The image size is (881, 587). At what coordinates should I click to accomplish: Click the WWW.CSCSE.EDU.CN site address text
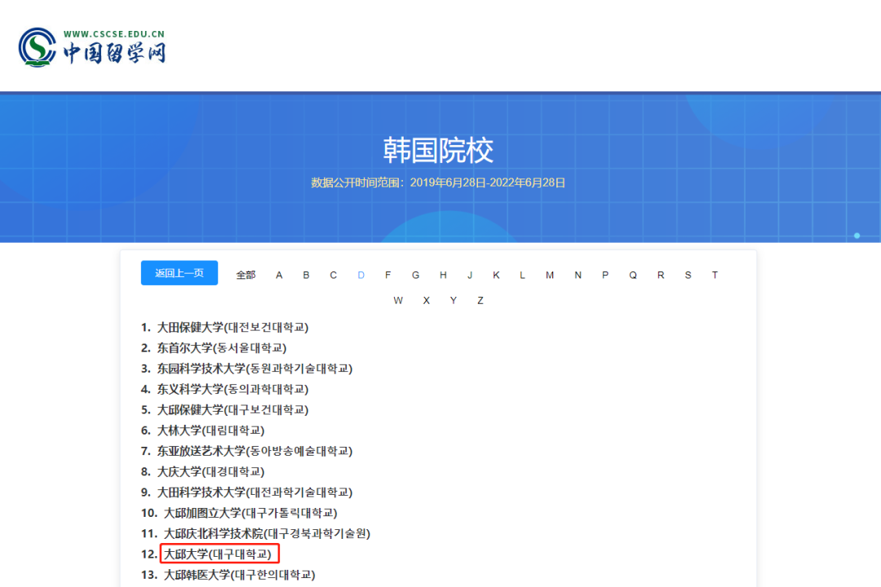click(114, 33)
